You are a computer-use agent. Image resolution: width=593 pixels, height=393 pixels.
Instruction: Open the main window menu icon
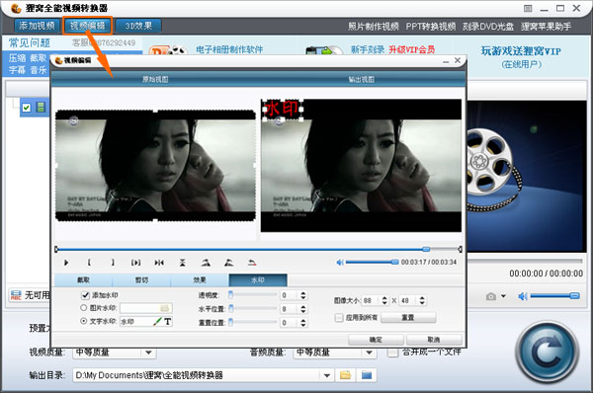528,8
